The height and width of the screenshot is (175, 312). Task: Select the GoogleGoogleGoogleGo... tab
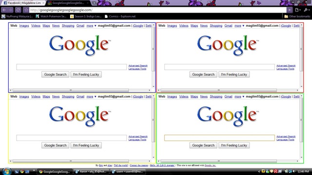pos(68,3)
